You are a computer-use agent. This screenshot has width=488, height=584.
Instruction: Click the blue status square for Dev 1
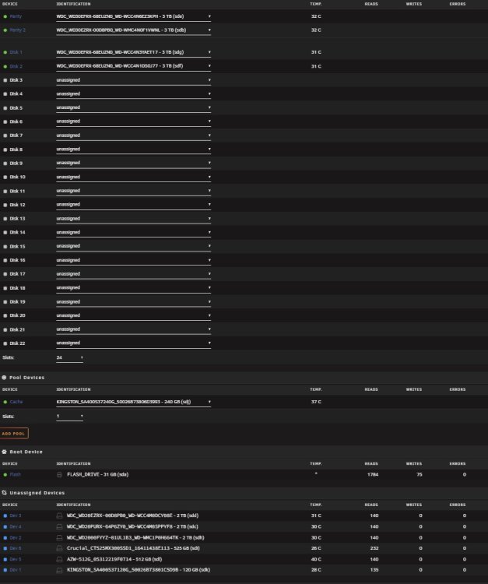click(x=5, y=570)
